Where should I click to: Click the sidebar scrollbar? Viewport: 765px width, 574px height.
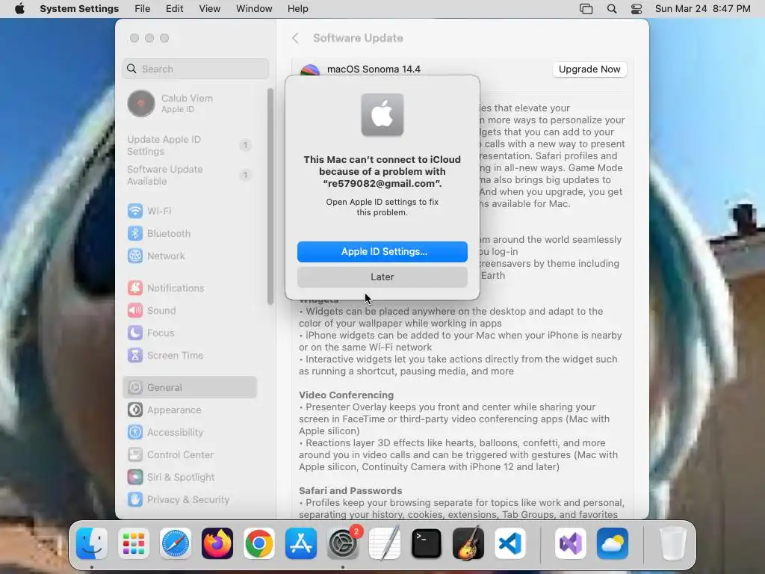270,197
